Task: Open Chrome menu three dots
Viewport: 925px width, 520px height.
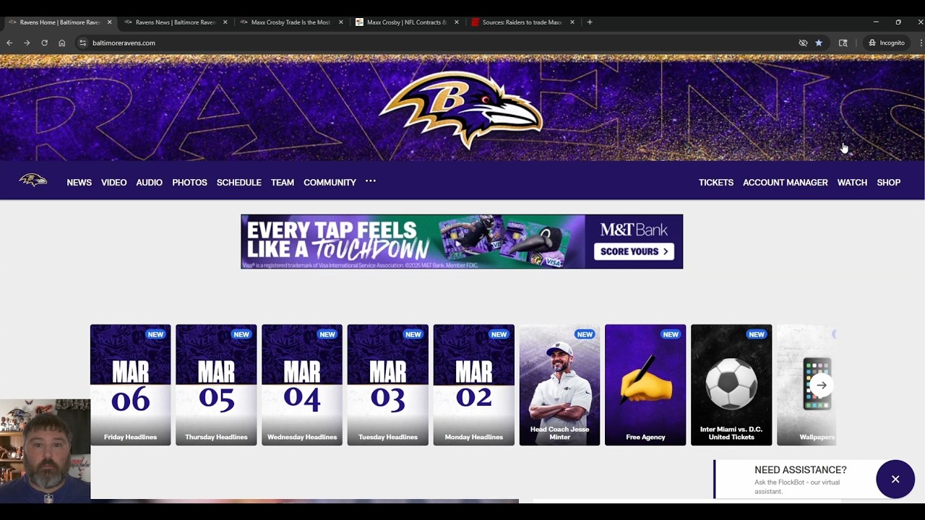Action: pos(920,43)
